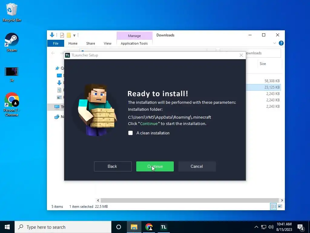Select Documents icon in navigation pane

(59, 90)
